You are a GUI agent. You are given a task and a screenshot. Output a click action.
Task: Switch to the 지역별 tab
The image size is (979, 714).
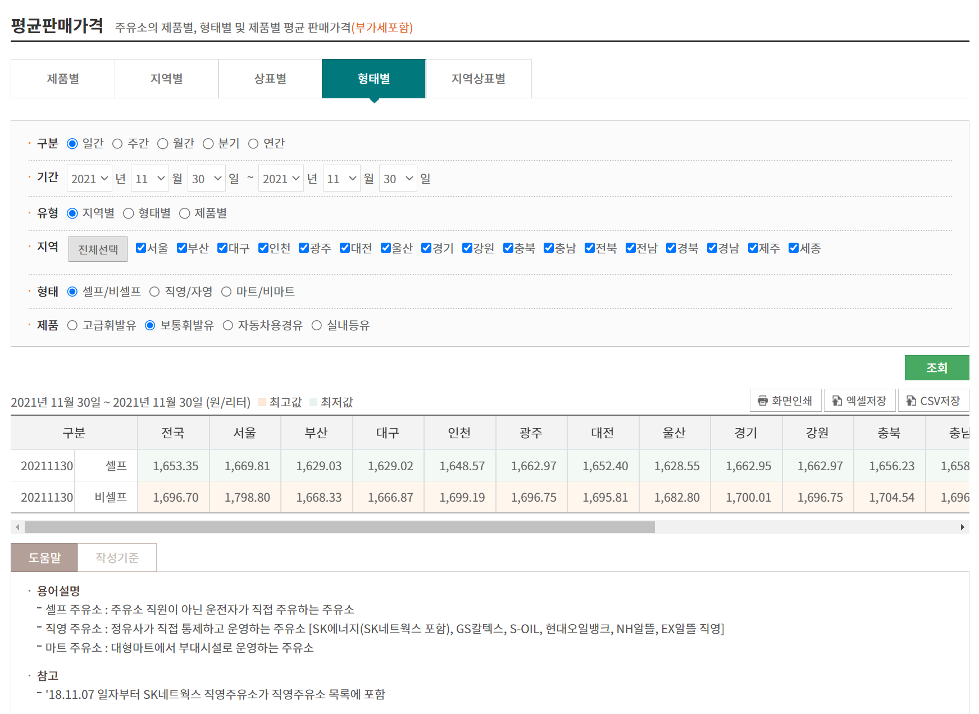pos(166,79)
